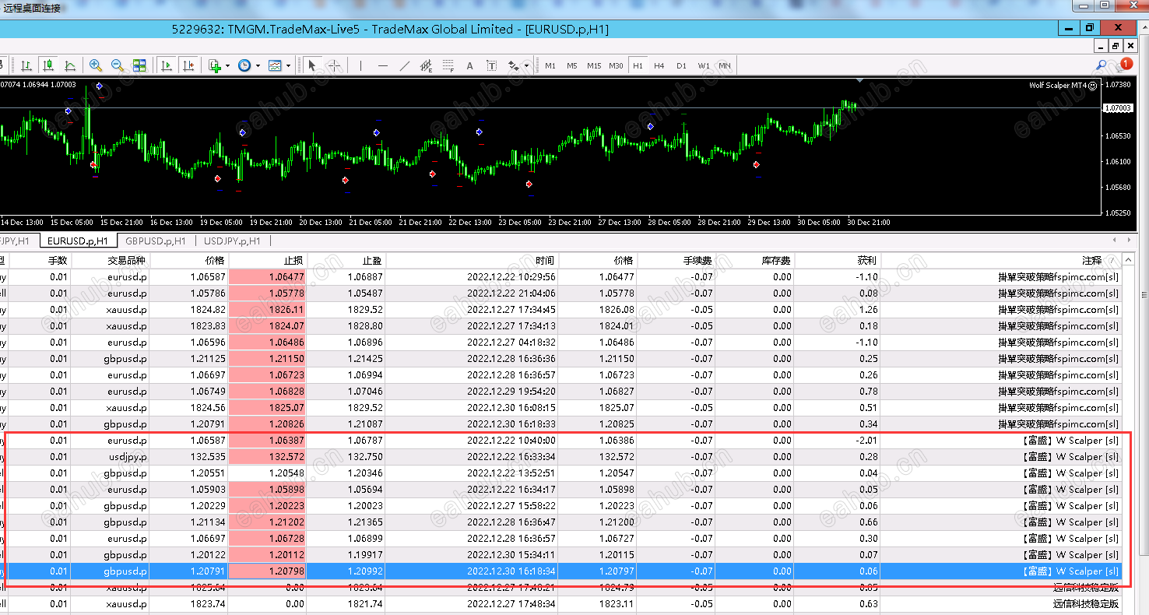Select the H1 timeframe button
Viewport: 1149px width, 615px height.
pos(638,65)
